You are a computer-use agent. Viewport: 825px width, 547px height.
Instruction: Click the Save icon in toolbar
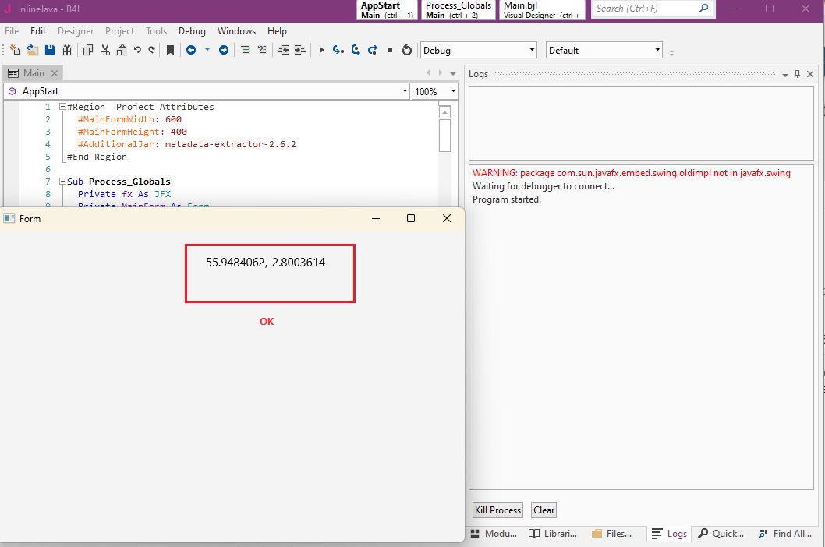click(50, 51)
